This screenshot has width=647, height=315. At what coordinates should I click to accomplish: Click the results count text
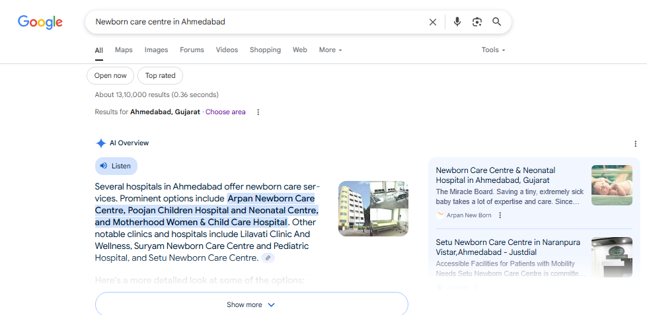[x=157, y=95]
